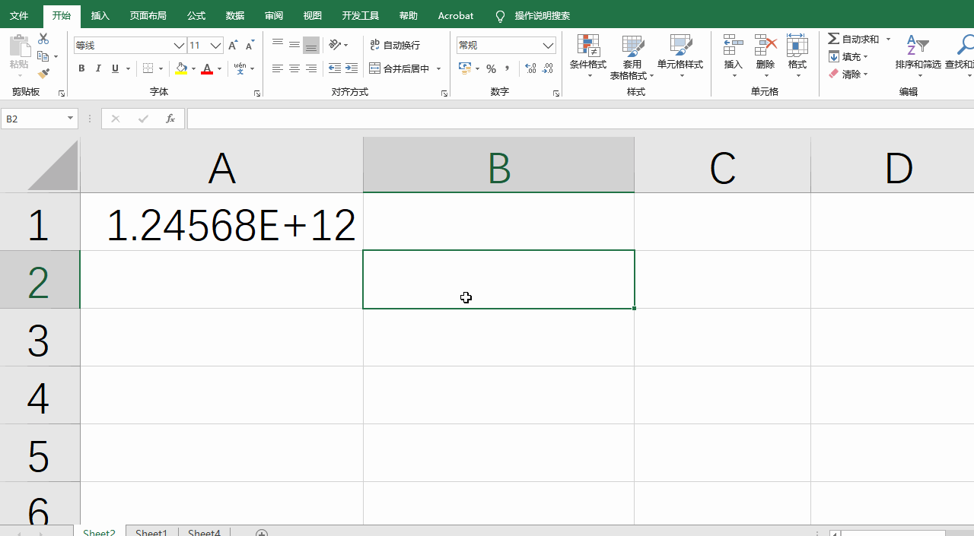Screen dimensions: 974x536
Task: Add new sheet with plus button
Action: pyautogui.click(x=262, y=532)
